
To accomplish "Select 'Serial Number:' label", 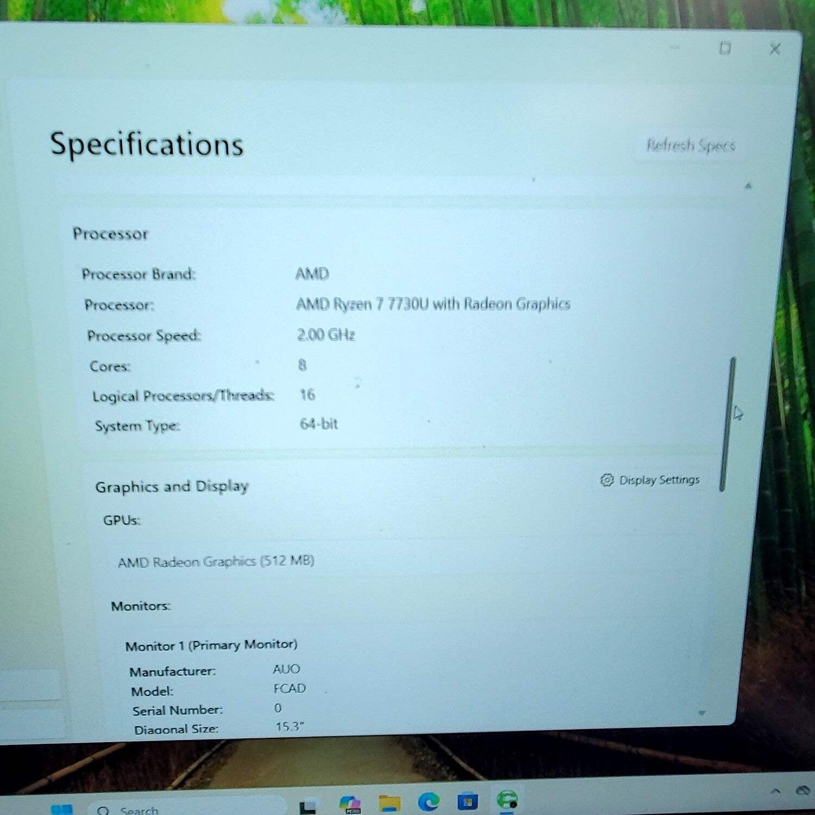I will tap(178, 711).
